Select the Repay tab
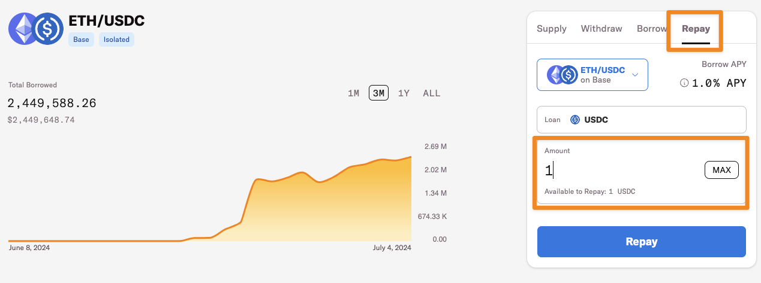Viewport: 761px width, 283px height. 696,29
